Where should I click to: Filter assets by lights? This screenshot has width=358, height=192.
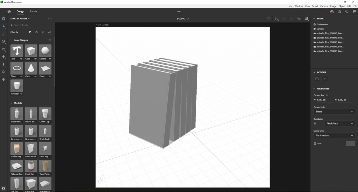[43, 32]
